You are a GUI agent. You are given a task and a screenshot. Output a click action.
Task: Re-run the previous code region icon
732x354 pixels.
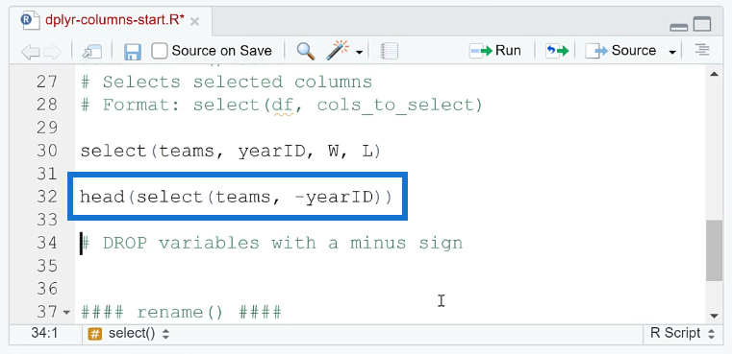tap(557, 51)
